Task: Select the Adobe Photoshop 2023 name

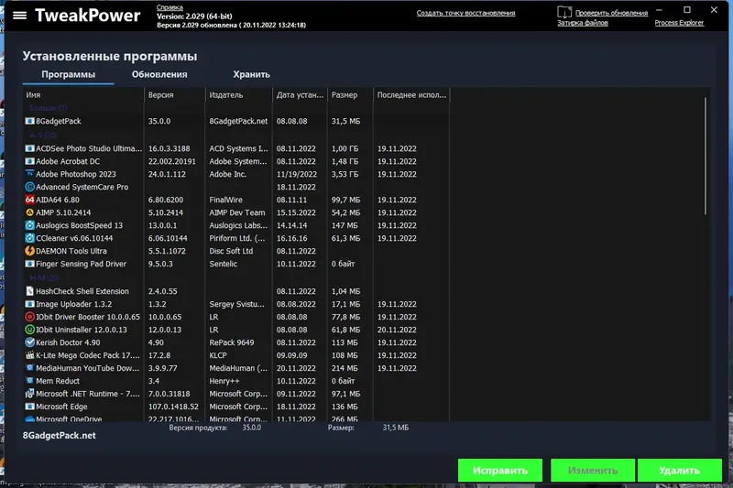Action: [76, 174]
